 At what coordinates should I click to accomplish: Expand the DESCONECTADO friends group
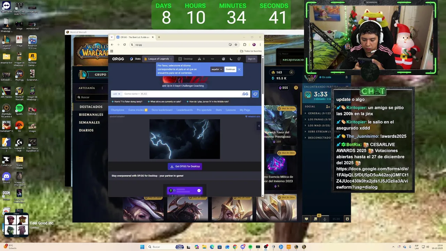pos(318,137)
